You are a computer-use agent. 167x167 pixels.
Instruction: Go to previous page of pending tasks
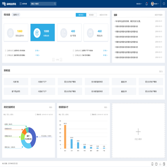click(x=53, y=60)
